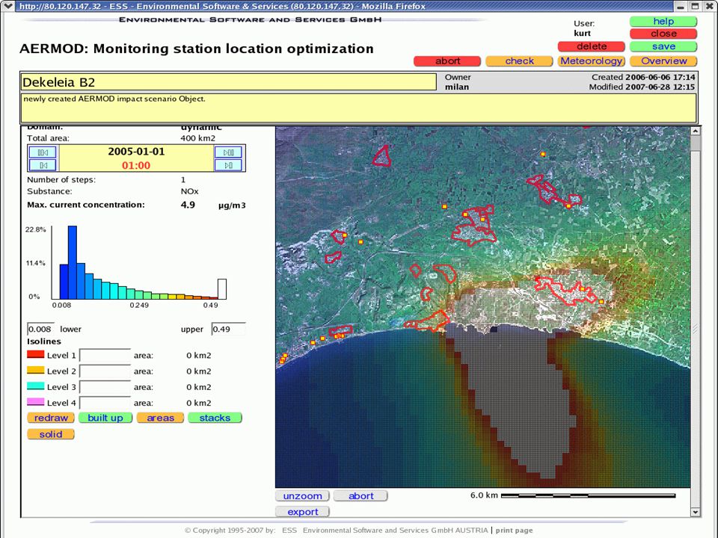Click the Max. current concentration value 4.9
Viewport: 718px width, 538px height.
click(188, 205)
